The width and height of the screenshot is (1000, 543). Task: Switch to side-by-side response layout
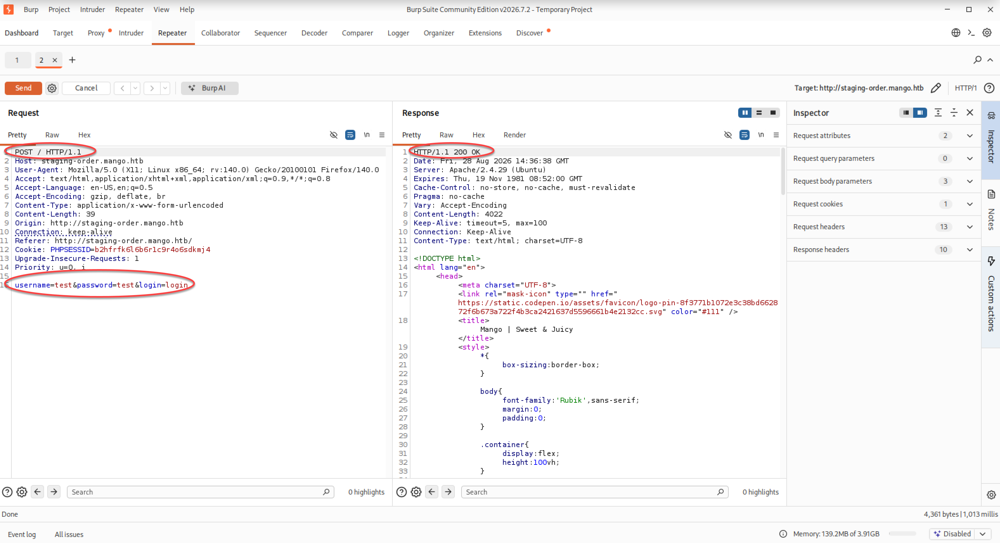tap(745, 112)
